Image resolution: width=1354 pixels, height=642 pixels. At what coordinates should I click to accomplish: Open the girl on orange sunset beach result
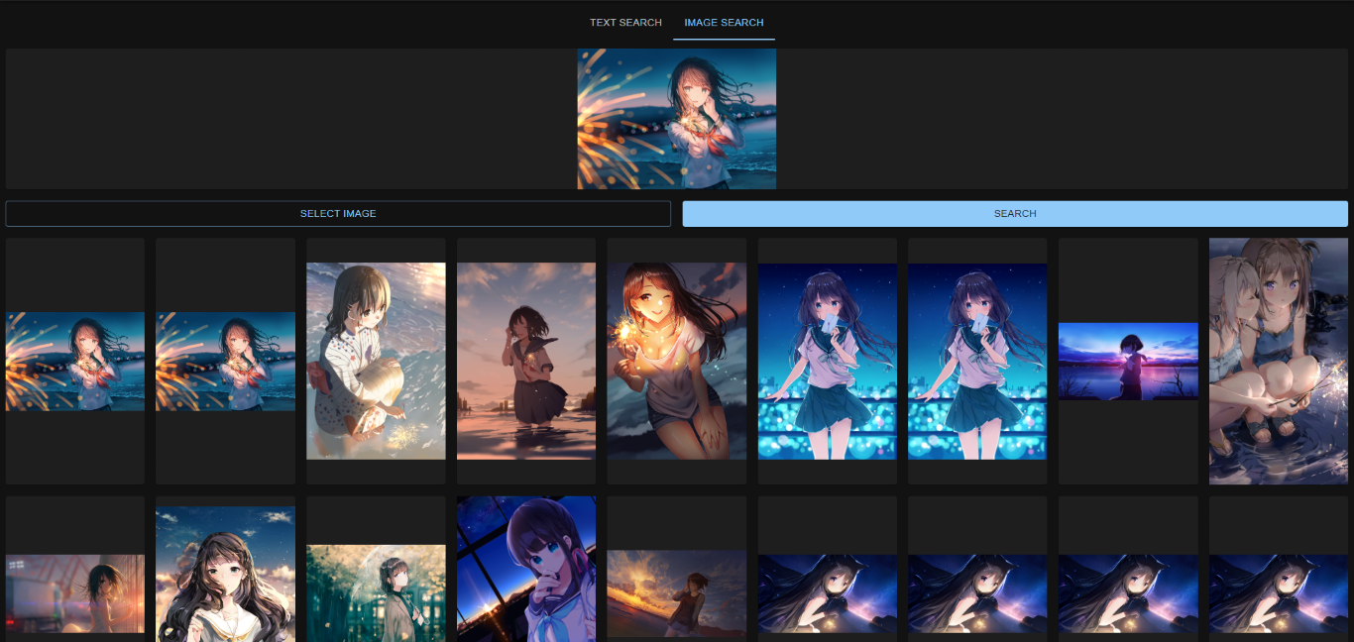677,593
